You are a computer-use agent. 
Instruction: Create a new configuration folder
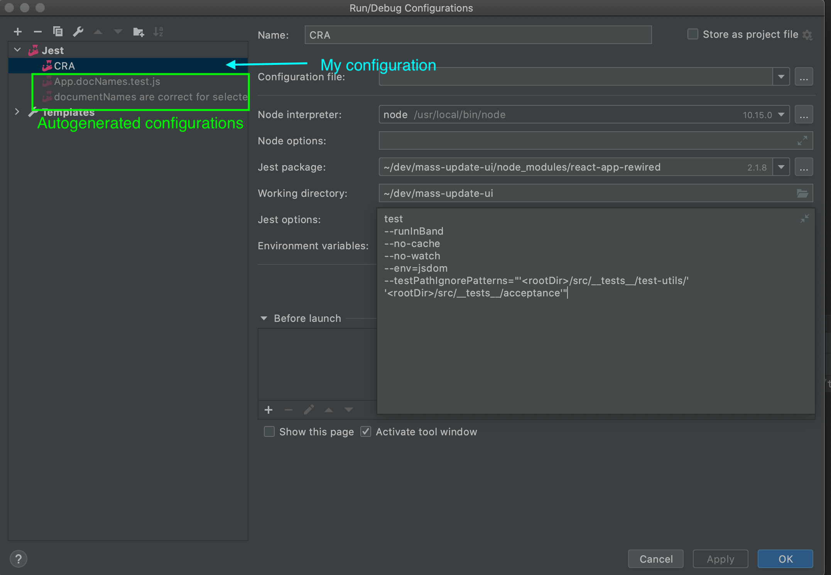(138, 32)
